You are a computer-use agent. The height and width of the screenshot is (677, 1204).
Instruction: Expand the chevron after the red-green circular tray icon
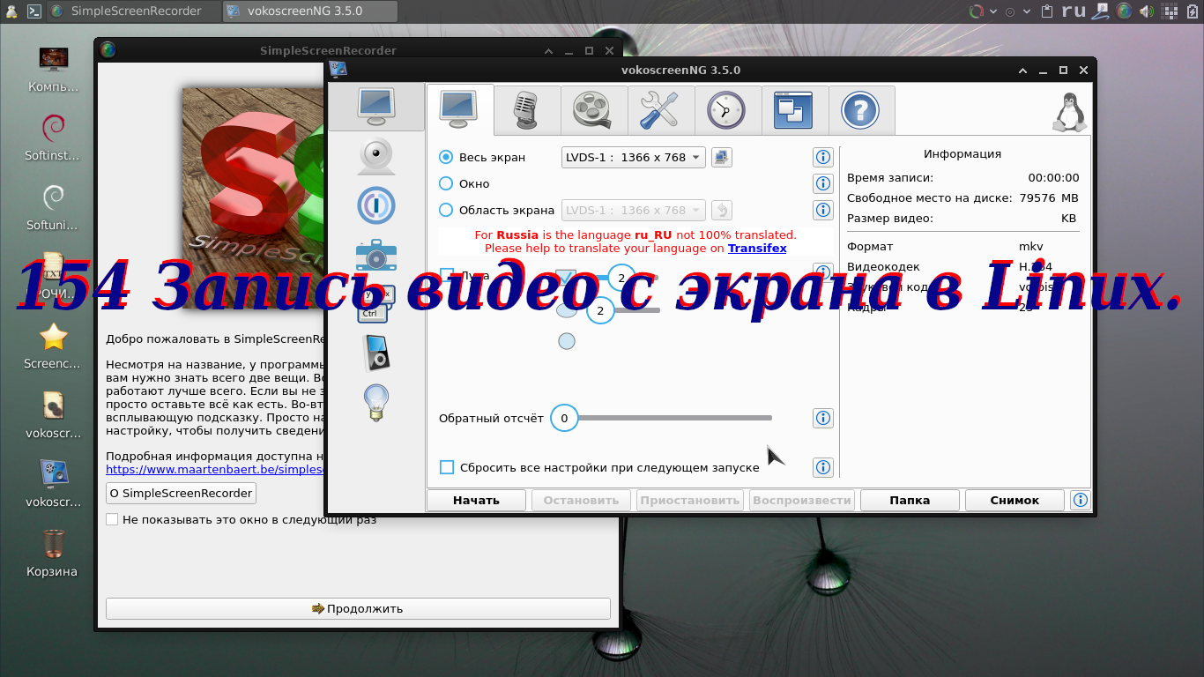[x=993, y=11]
